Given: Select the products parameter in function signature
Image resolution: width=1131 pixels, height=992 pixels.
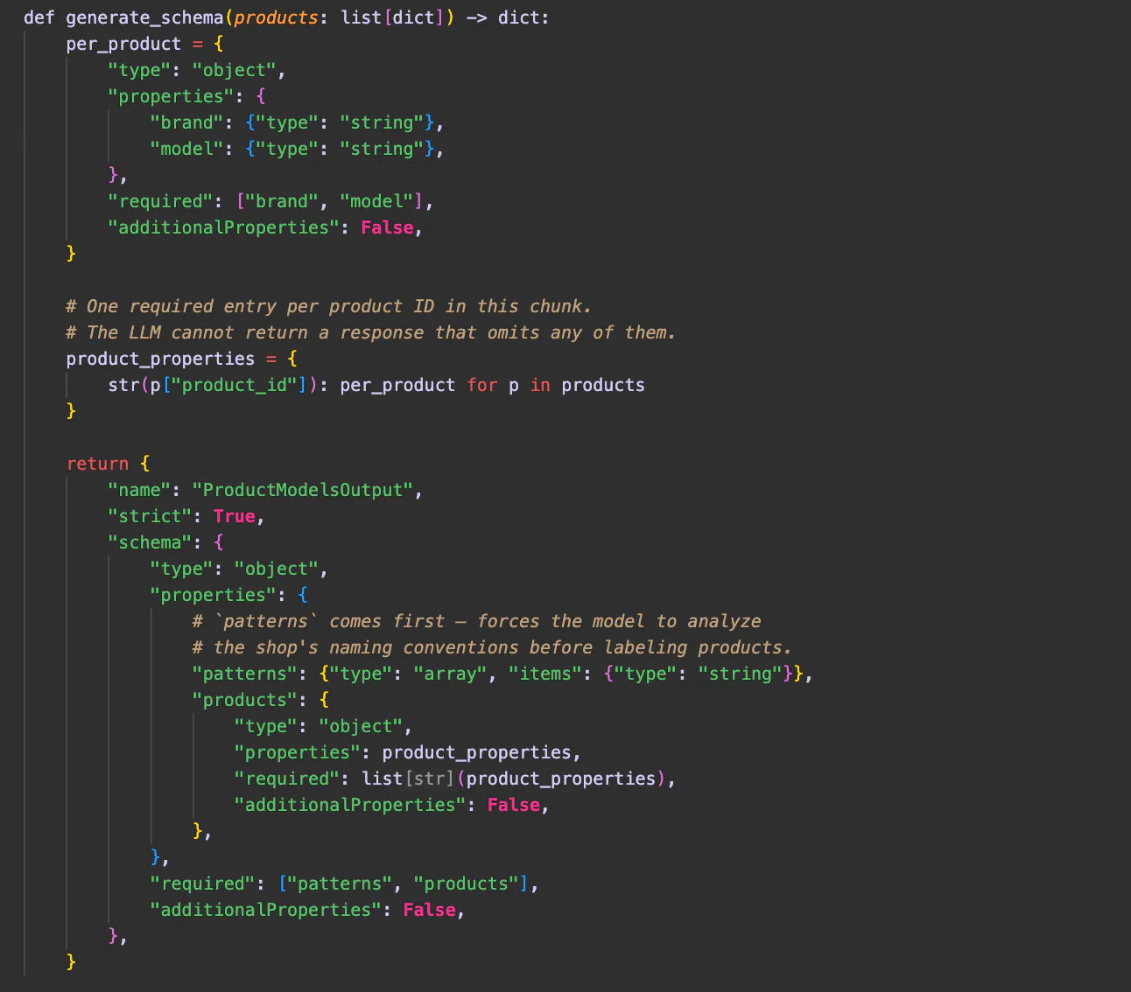Looking at the screenshot, I should pos(276,17).
